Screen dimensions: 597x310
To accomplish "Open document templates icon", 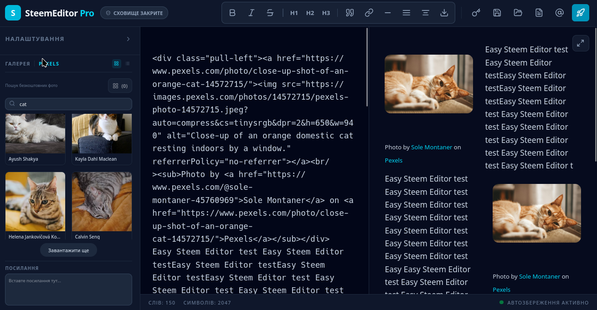I will (x=539, y=13).
